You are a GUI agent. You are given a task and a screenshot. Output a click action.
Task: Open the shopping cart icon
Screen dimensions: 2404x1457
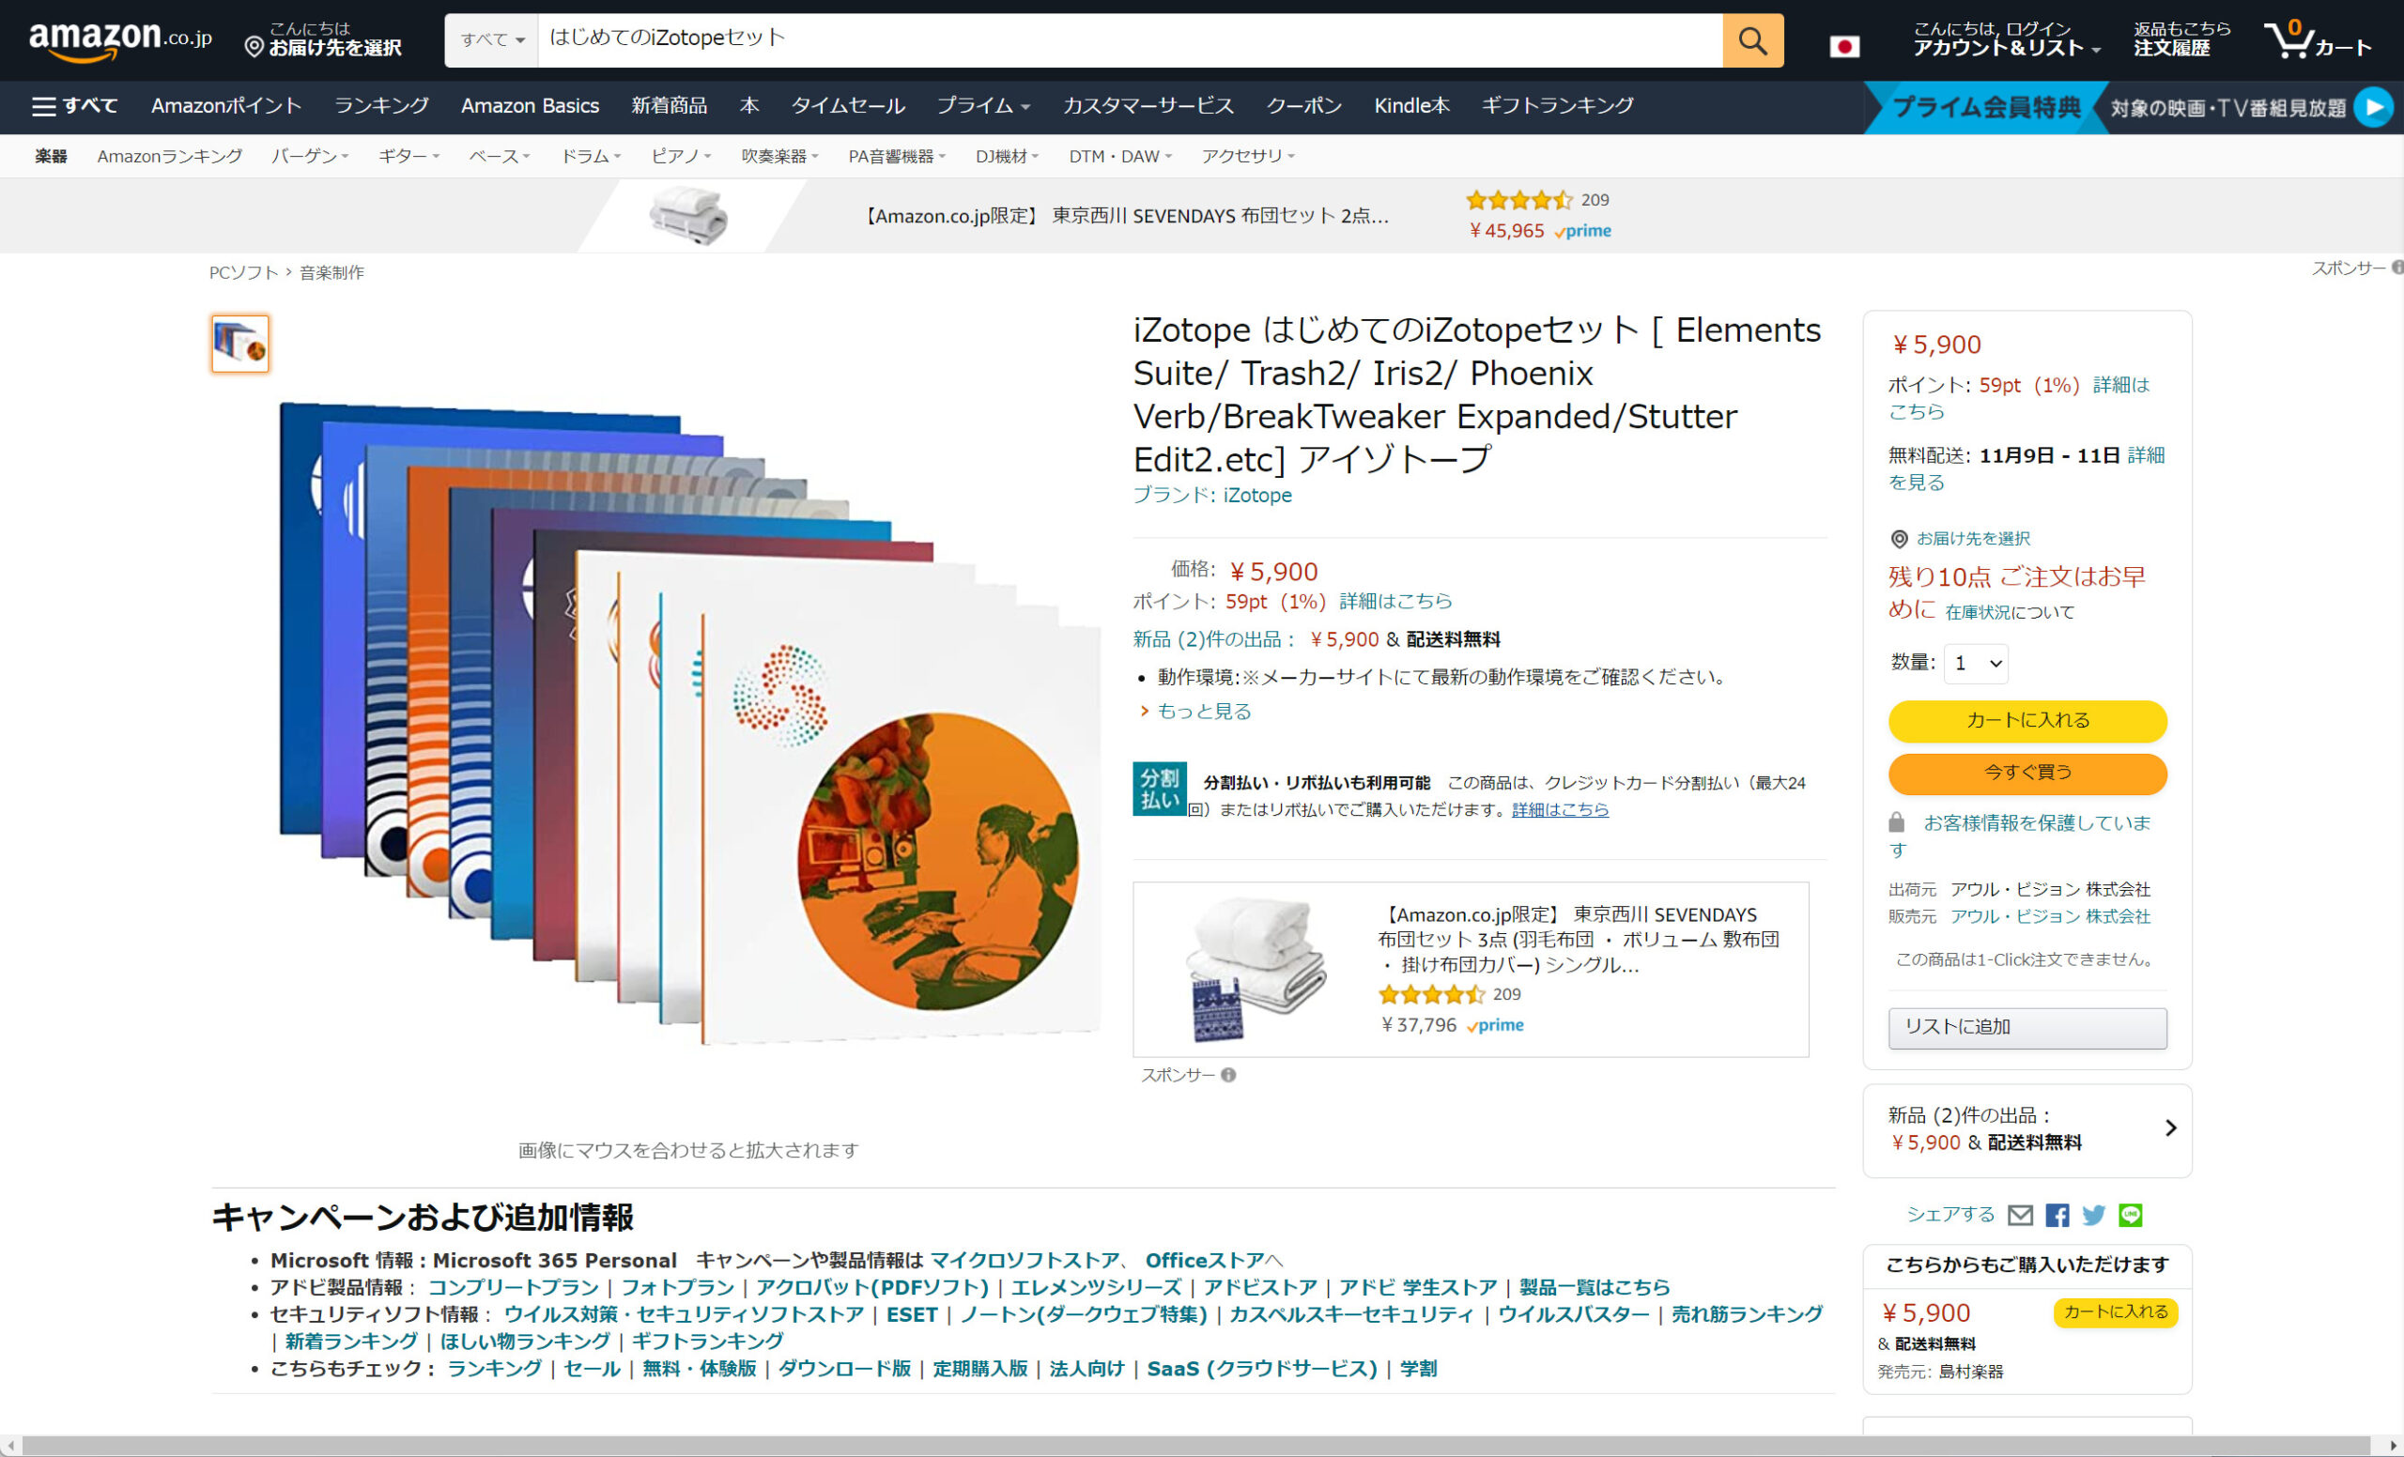coord(2318,40)
